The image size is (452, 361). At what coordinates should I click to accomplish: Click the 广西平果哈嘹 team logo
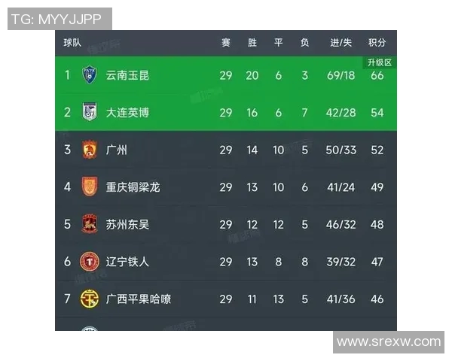click(x=90, y=299)
